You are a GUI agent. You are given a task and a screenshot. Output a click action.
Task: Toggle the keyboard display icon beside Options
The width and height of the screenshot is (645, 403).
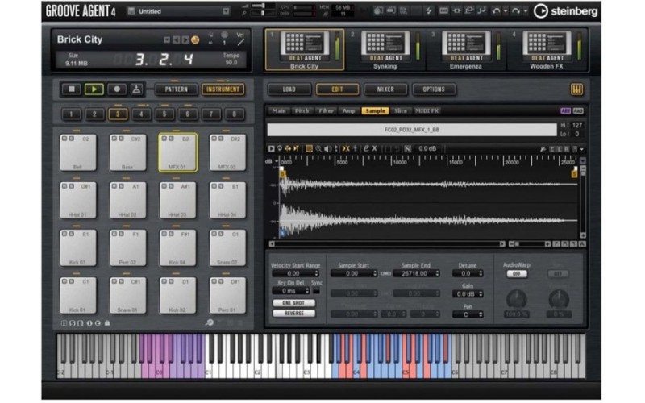pos(576,89)
